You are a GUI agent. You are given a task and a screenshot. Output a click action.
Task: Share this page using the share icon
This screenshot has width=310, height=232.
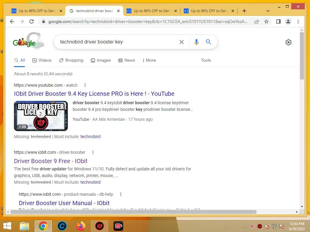point(257,21)
